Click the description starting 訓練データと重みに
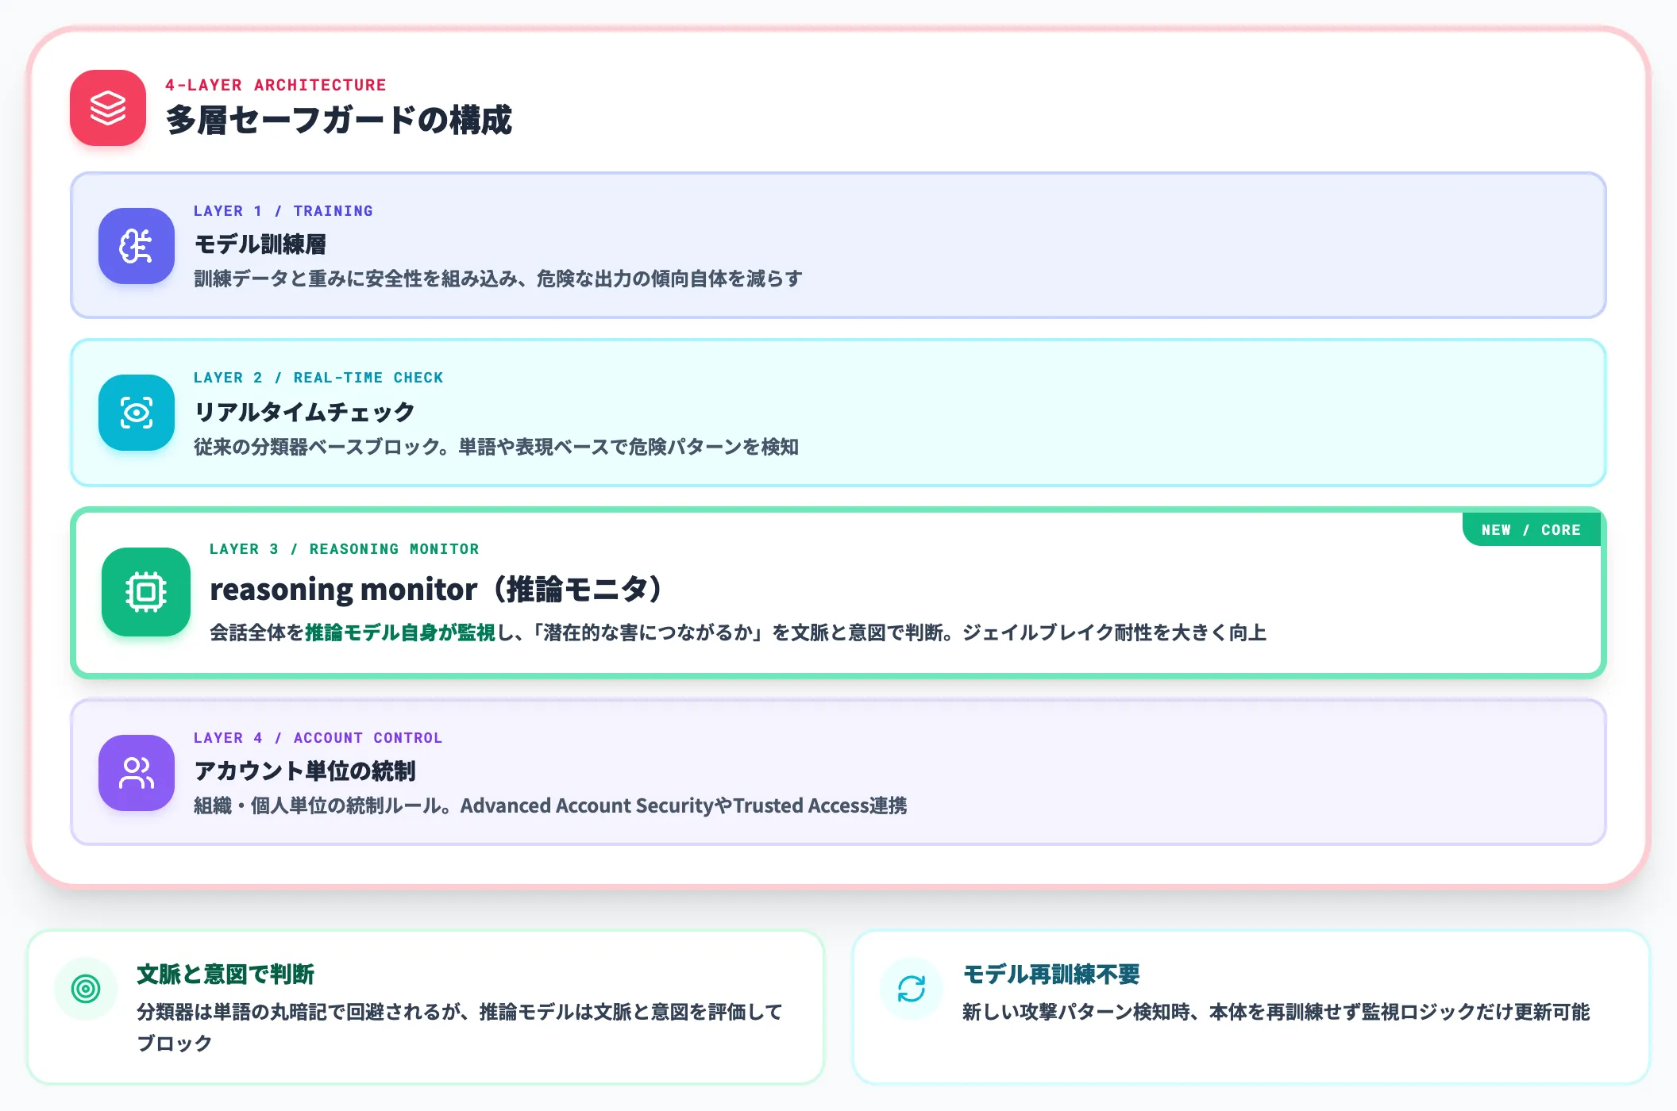This screenshot has width=1677, height=1111. coord(498,279)
